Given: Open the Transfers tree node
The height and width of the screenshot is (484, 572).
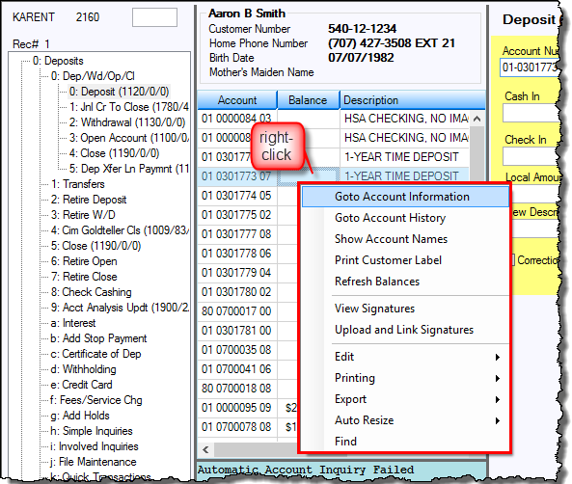Looking at the screenshot, I should point(78,184).
